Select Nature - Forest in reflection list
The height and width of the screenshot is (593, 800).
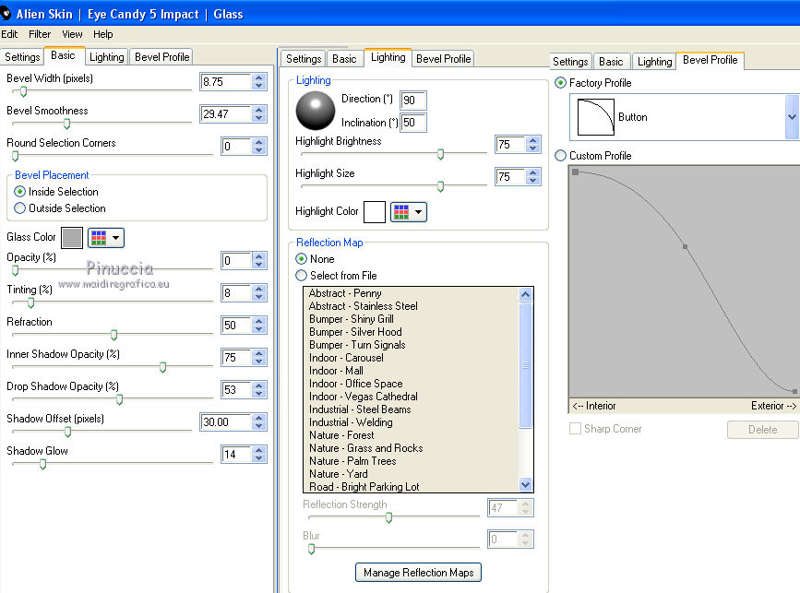341,435
